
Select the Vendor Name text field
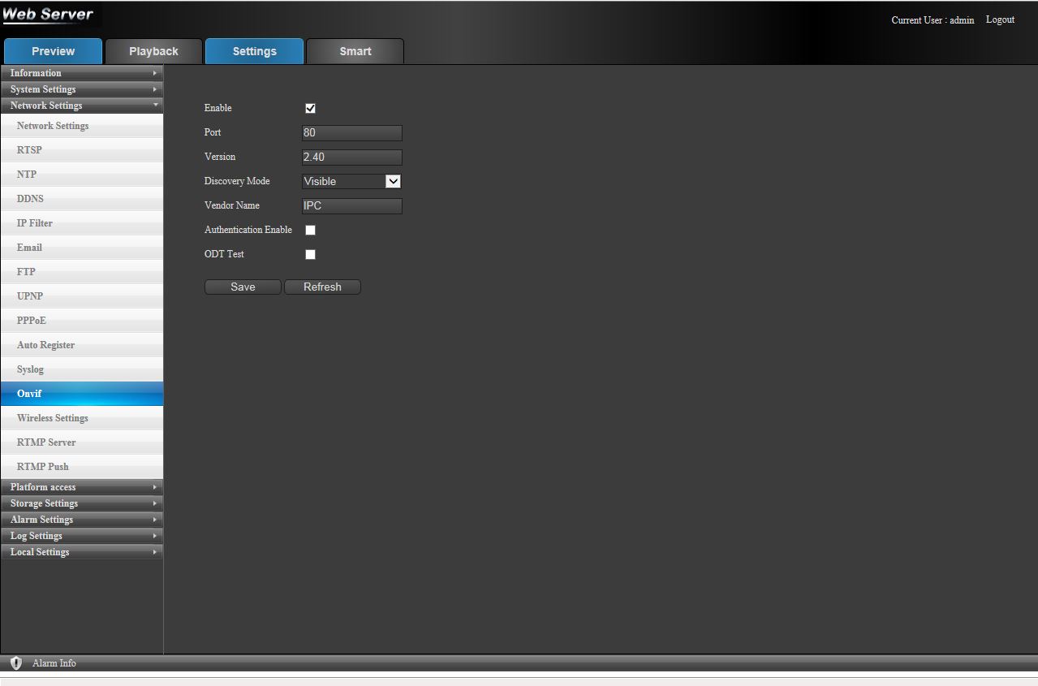click(x=351, y=206)
